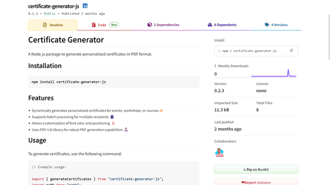Click the sparkles emoji after courses
The height and width of the screenshot is (185, 330).
(161, 110)
